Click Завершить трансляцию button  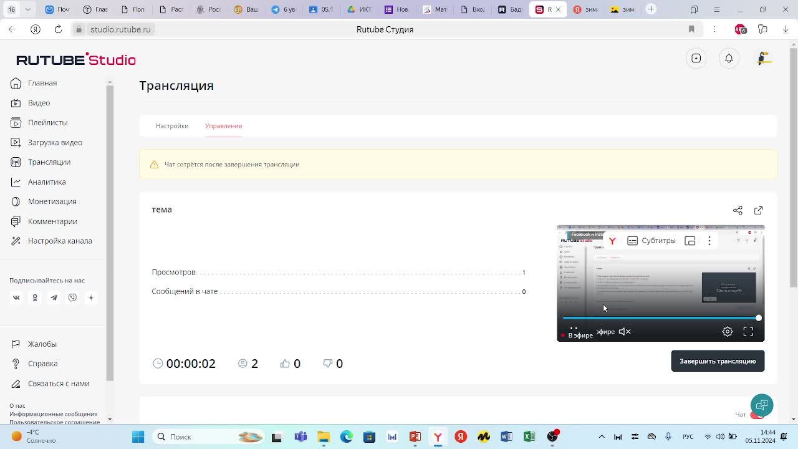tap(718, 361)
